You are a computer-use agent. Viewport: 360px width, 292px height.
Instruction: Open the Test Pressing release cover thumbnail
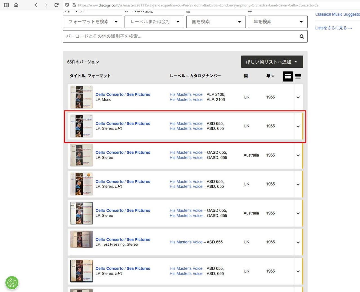click(x=81, y=239)
